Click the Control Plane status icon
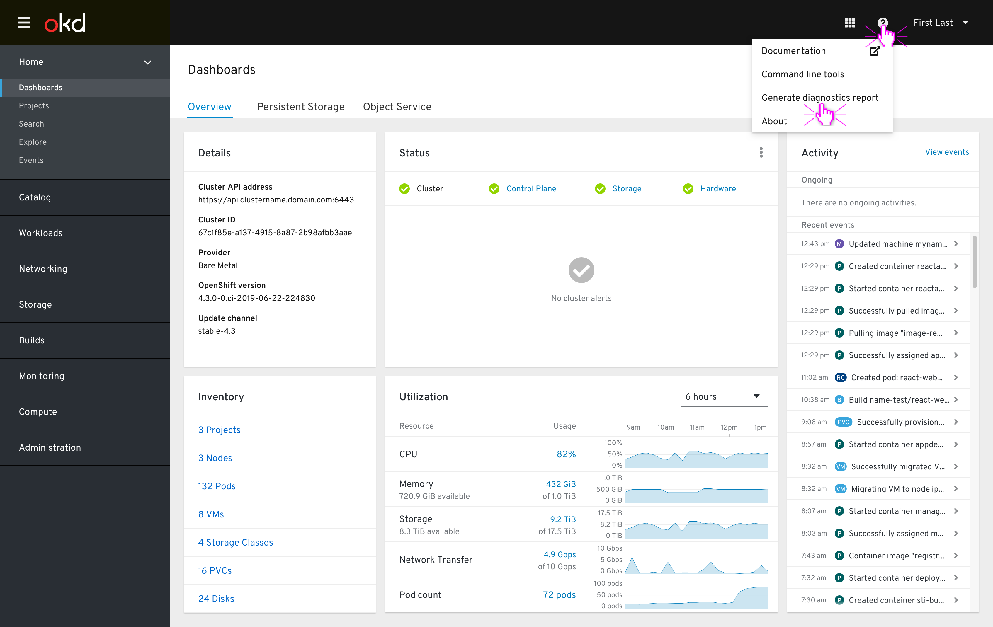This screenshot has height=627, width=993. click(x=494, y=188)
